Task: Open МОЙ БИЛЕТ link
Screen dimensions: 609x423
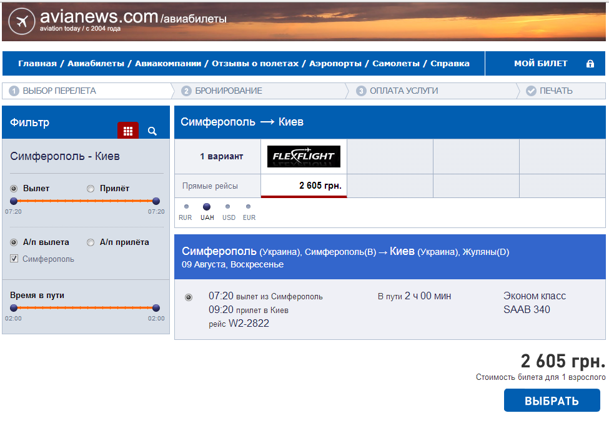Action: pos(540,64)
